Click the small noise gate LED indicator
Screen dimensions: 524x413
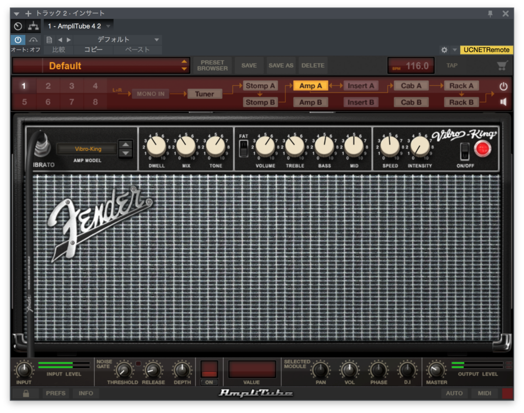tap(138, 364)
